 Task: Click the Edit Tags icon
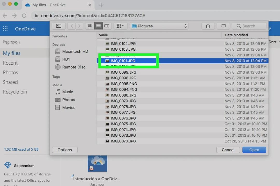click(x=223, y=26)
